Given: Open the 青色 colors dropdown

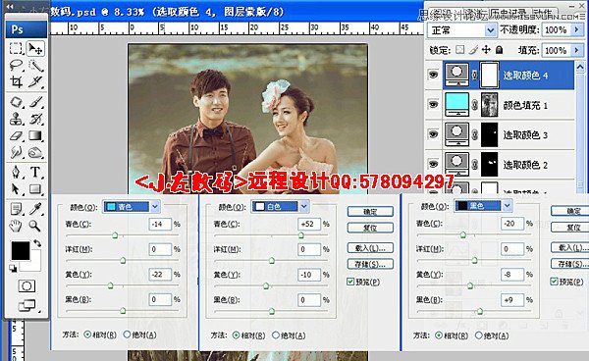Looking at the screenshot, I should click(155, 206).
